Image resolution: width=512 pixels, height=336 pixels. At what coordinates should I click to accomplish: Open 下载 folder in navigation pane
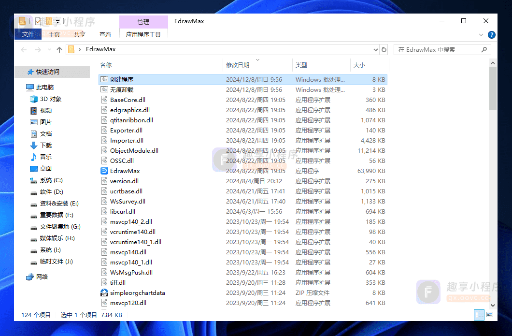pyautogui.click(x=41, y=146)
